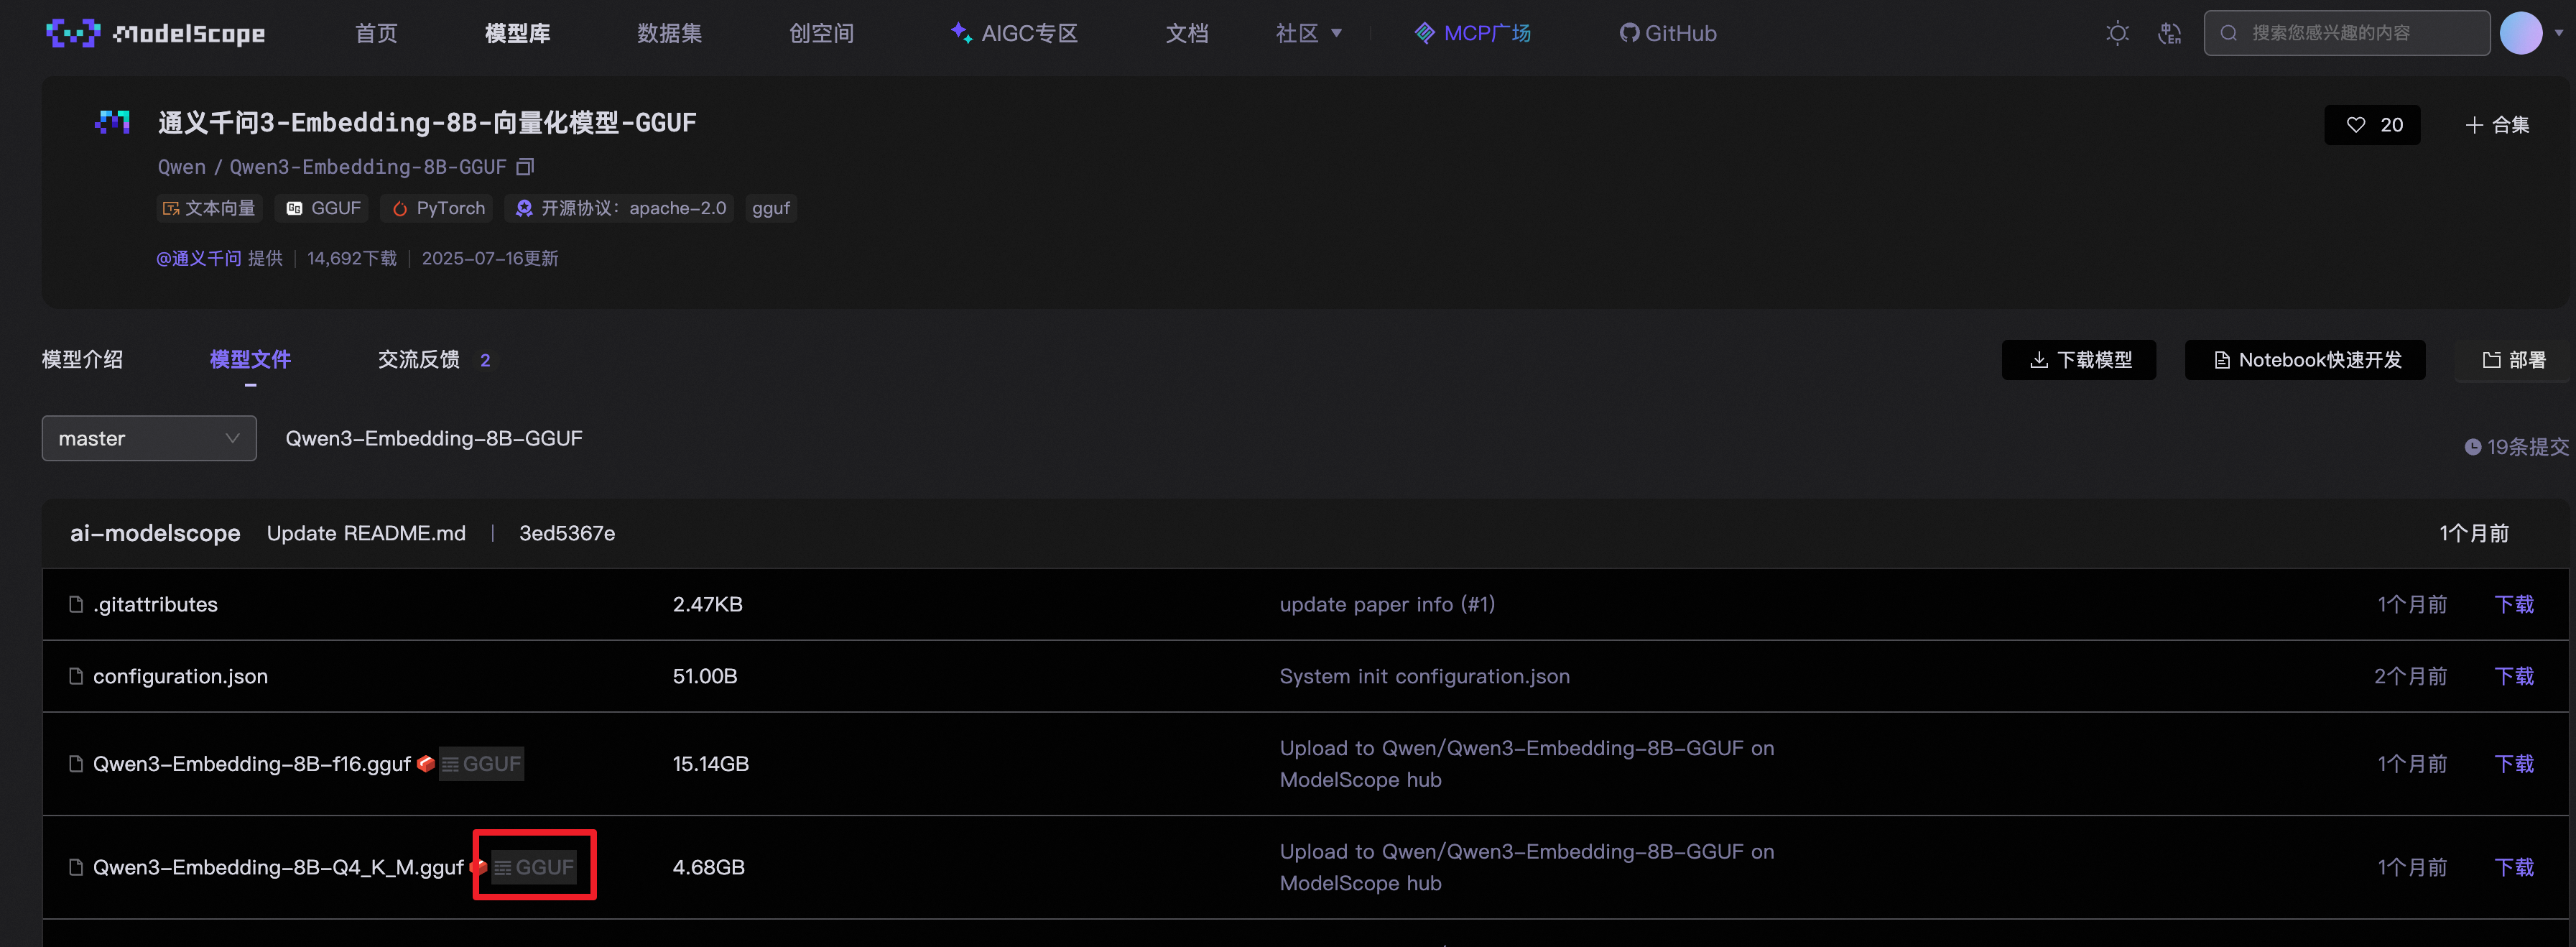
Task: Click the 下载模型 button
Action: click(x=2078, y=360)
